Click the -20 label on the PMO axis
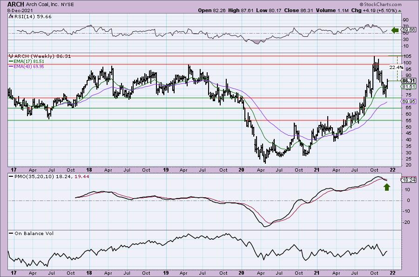This screenshot has height=277, width=419. (x=406, y=222)
